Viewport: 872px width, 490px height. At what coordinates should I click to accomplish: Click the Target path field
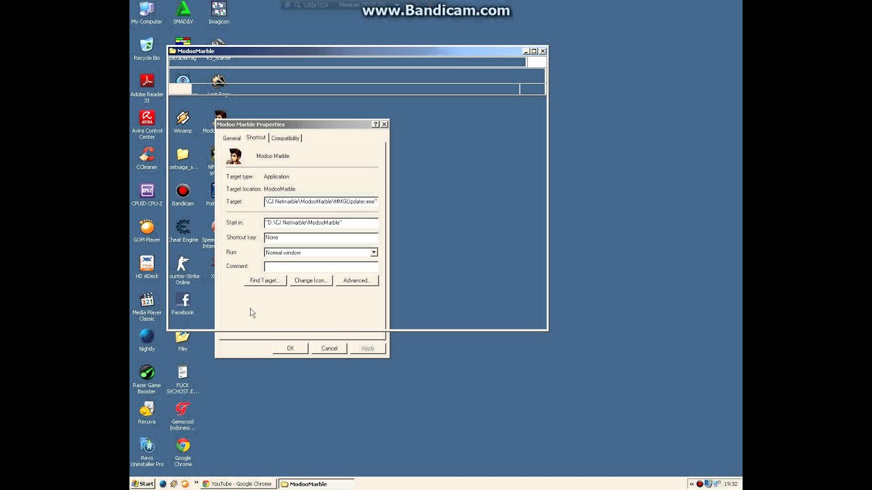(321, 201)
